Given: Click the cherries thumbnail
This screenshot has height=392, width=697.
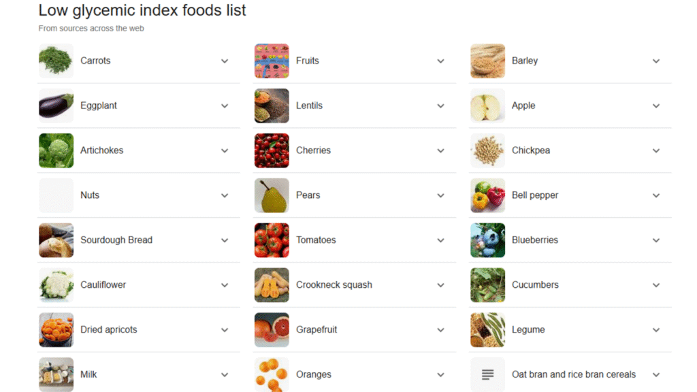Looking at the screenshot, I should click(x=272, y=150).
